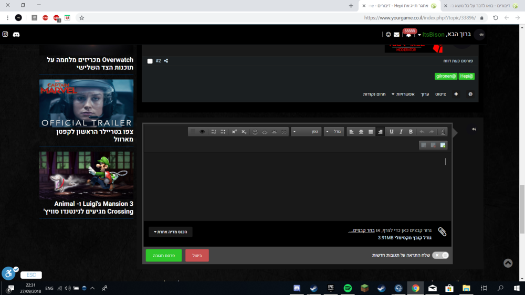Open the Discord icon in site header
Viewport: 525px width, 295px height.
coord(16,34)
